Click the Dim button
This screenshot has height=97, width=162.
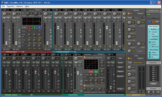click(120, 58)
